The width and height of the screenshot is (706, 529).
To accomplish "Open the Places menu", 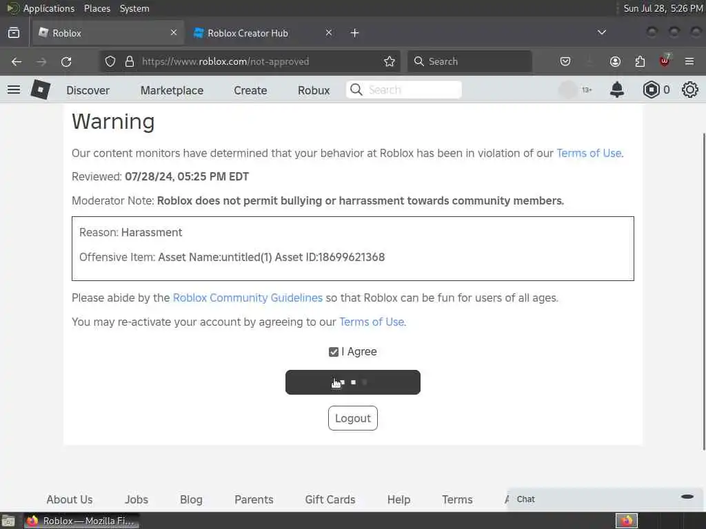I will [97, 8].
